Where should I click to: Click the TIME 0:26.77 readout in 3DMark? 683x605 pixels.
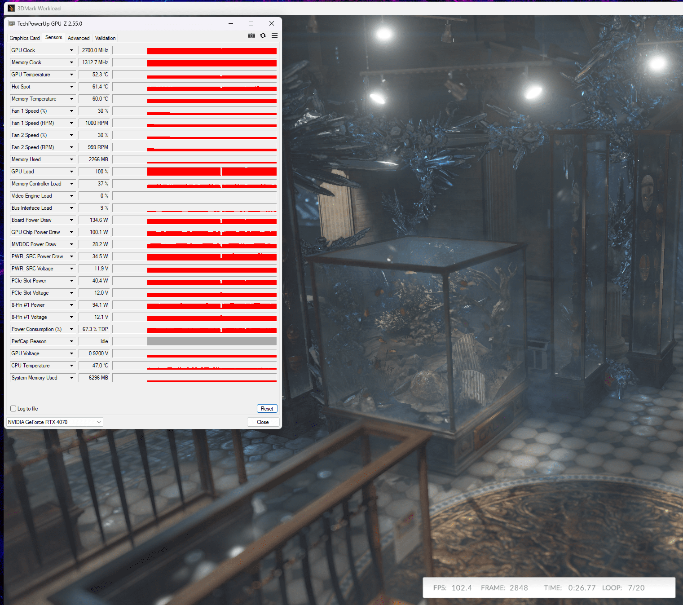pos(570,588)
